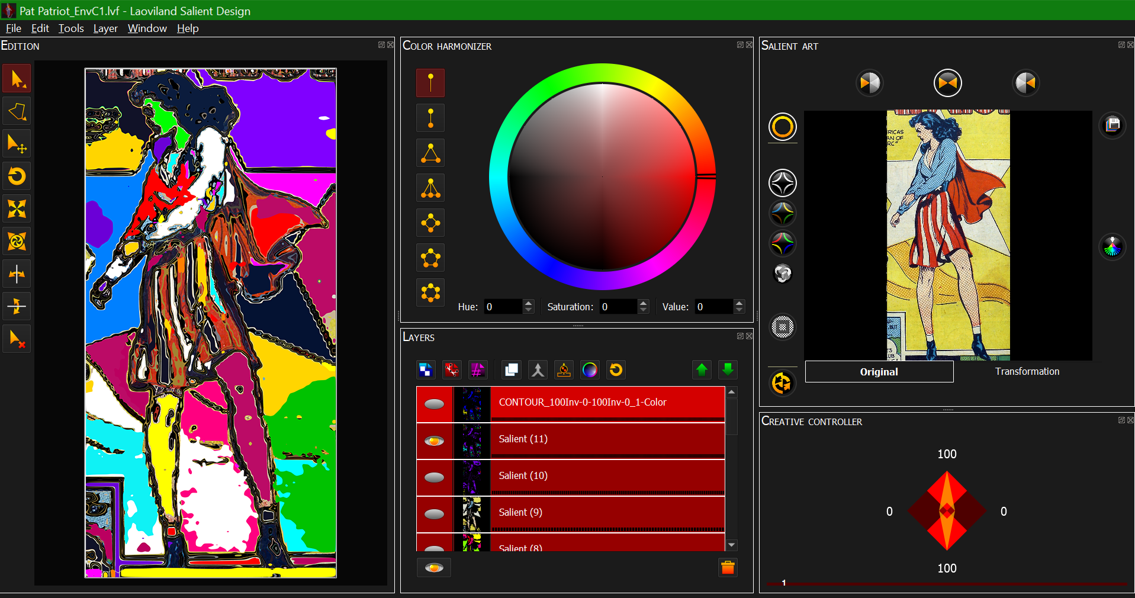Toggle all layers visibility eye button
This screenshot has height=598, width=1135.
click(433, 568)
